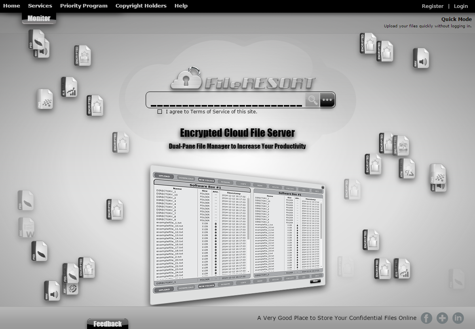475x329 pixels.
Task: Create a New Folder from the toolbar
Action: tap(207, 181)
